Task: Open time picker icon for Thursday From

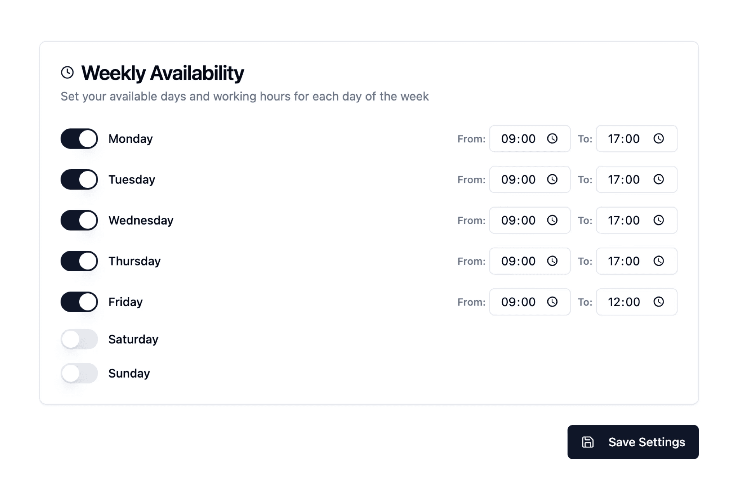Action: 552,261
